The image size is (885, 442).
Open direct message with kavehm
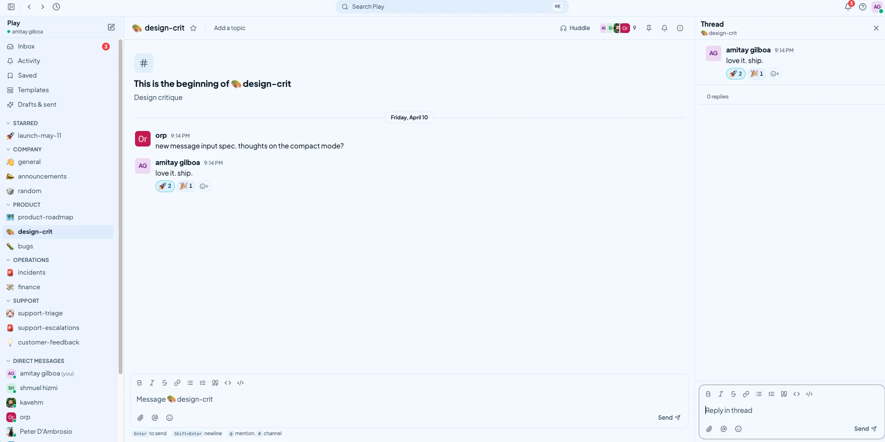[58, 403]
